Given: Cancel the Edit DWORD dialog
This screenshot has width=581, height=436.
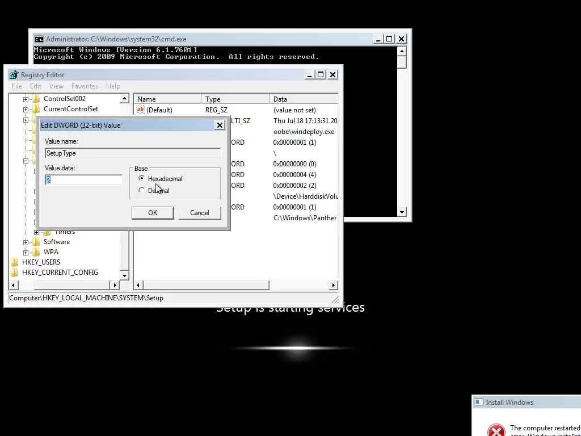Looking at the screenshot, I should pos(200,213).
